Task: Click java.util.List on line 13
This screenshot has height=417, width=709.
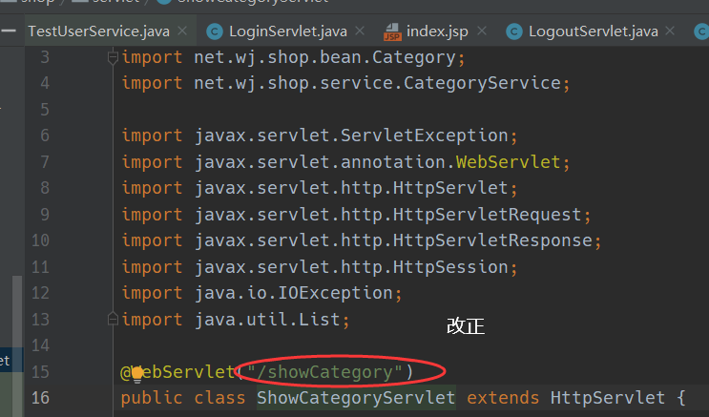Action: click(x=267, y=320)
